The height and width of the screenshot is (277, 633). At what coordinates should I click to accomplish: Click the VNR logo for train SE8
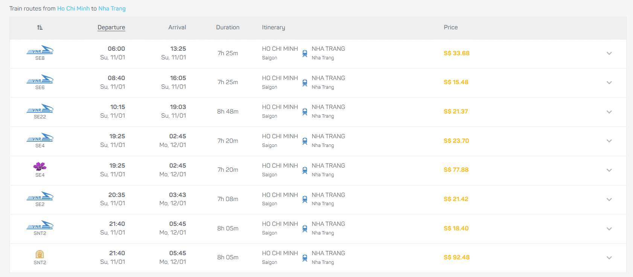[x=40, y=50]
